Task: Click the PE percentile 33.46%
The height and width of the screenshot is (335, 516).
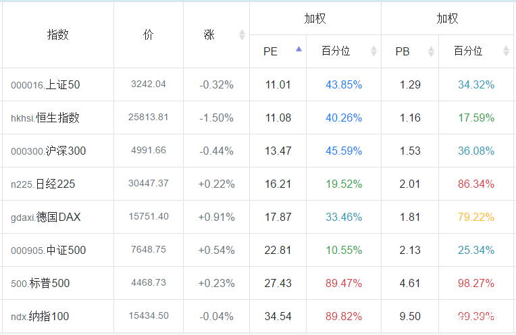Action: point(344,217)
